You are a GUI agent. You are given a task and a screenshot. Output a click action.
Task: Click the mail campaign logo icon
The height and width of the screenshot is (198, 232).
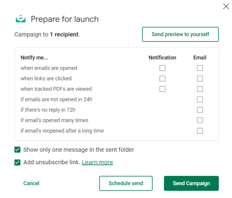21,19
